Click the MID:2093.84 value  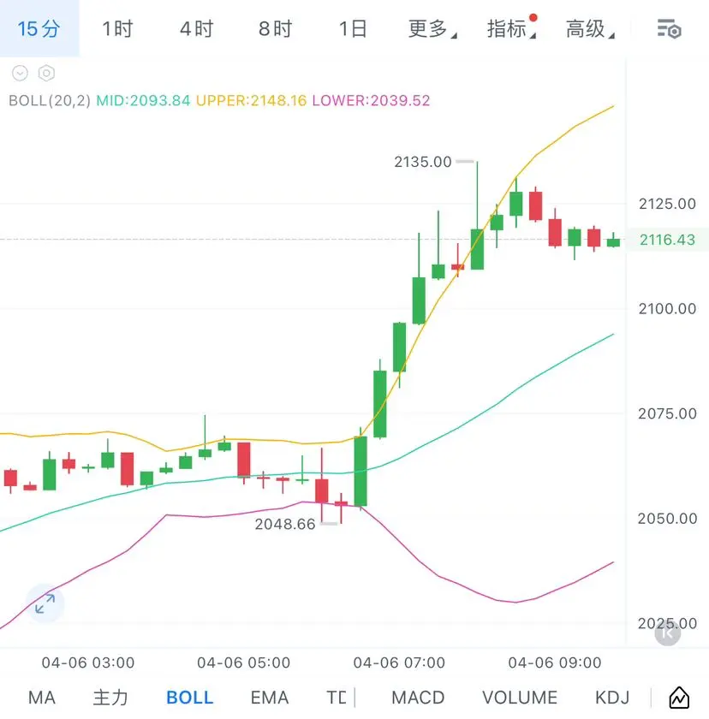click(x=143, y=100)
